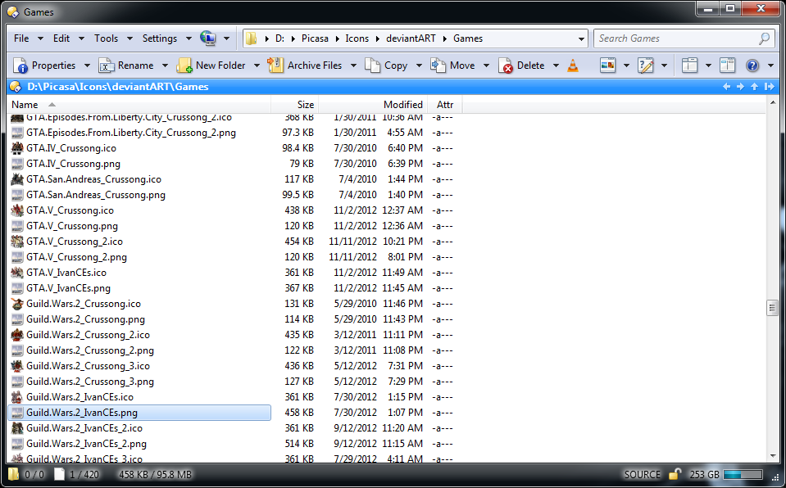Select Guild.Wars.2_IvanCEs_2.ico file
Screen dimensions: 786x488
(84, 428)
